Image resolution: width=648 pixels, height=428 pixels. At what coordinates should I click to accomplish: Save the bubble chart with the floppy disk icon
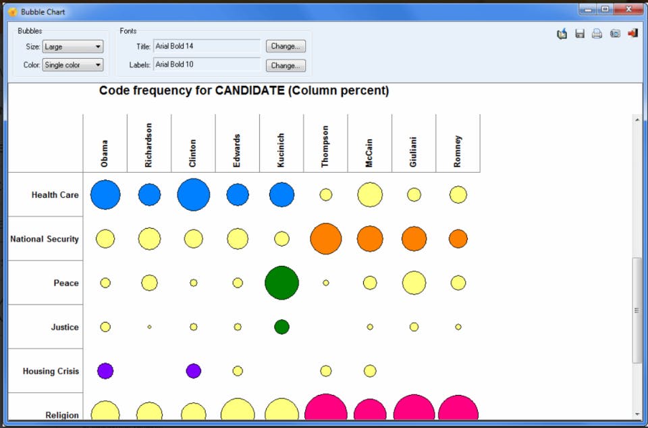pos(580,34)
